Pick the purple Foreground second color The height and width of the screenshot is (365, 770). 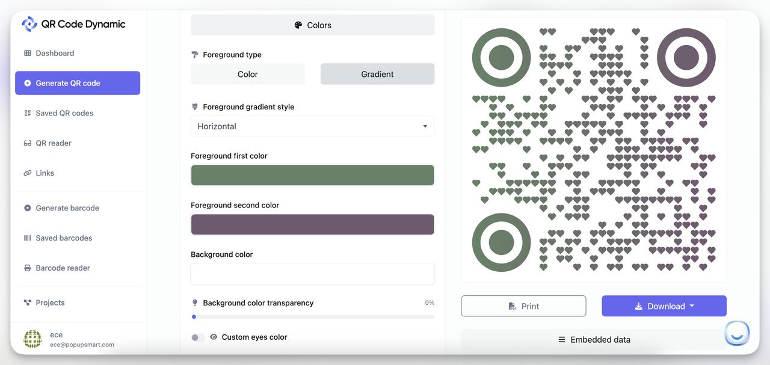click(x=312, y=224)
